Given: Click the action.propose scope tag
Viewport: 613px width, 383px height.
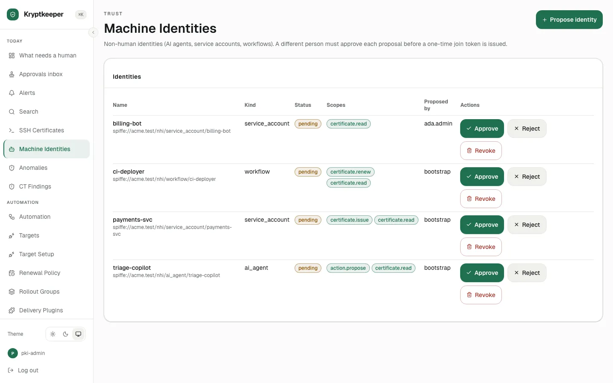Looking at the screenshot, I should pos(348,268).
